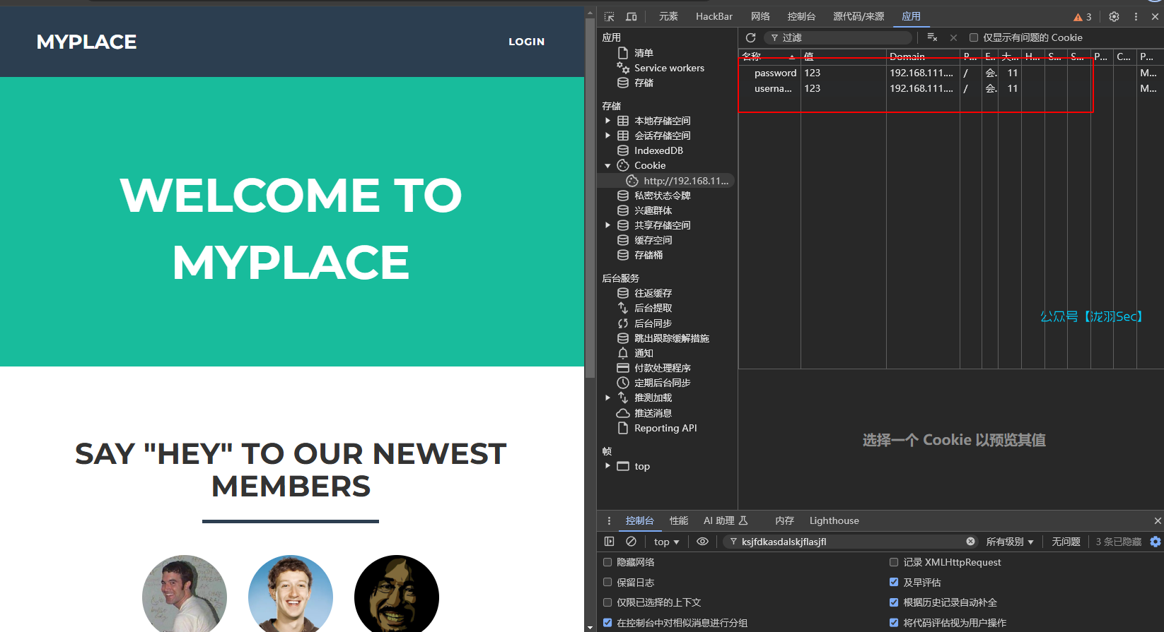Enable only show cookies with issues checkbox

974,37
